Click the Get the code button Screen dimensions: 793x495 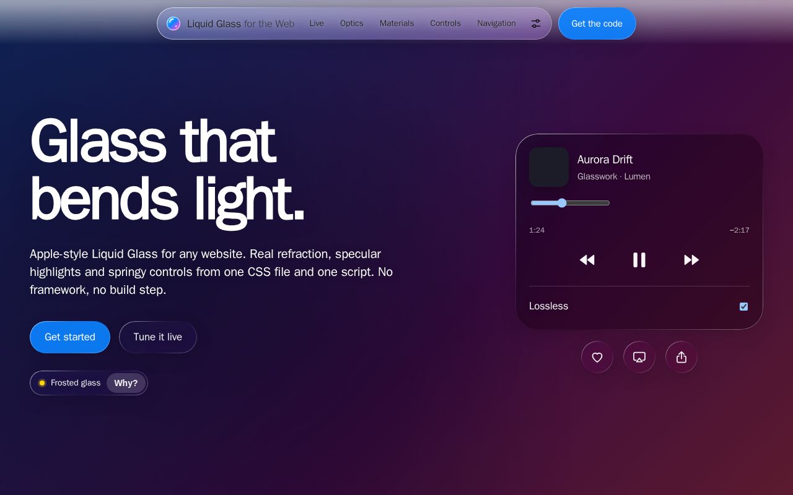(x=597, y=24)
